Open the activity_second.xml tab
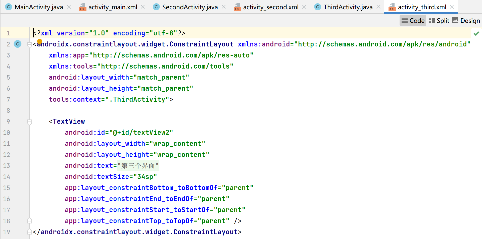 (270, 7)
